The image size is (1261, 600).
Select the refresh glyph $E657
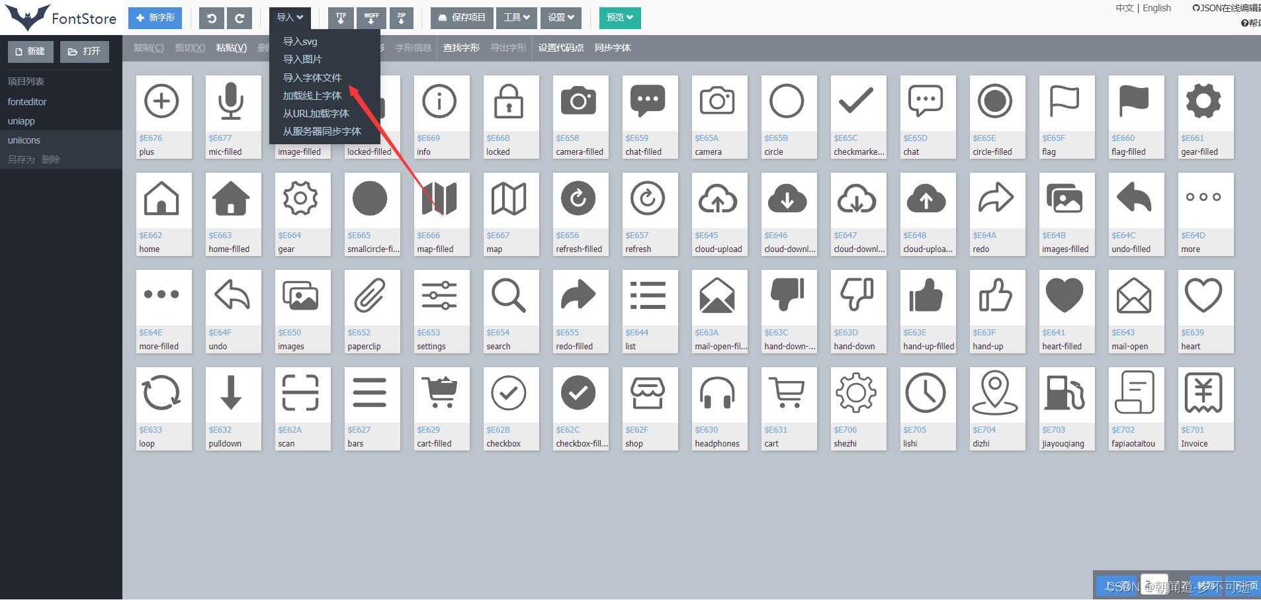point(650,214)
